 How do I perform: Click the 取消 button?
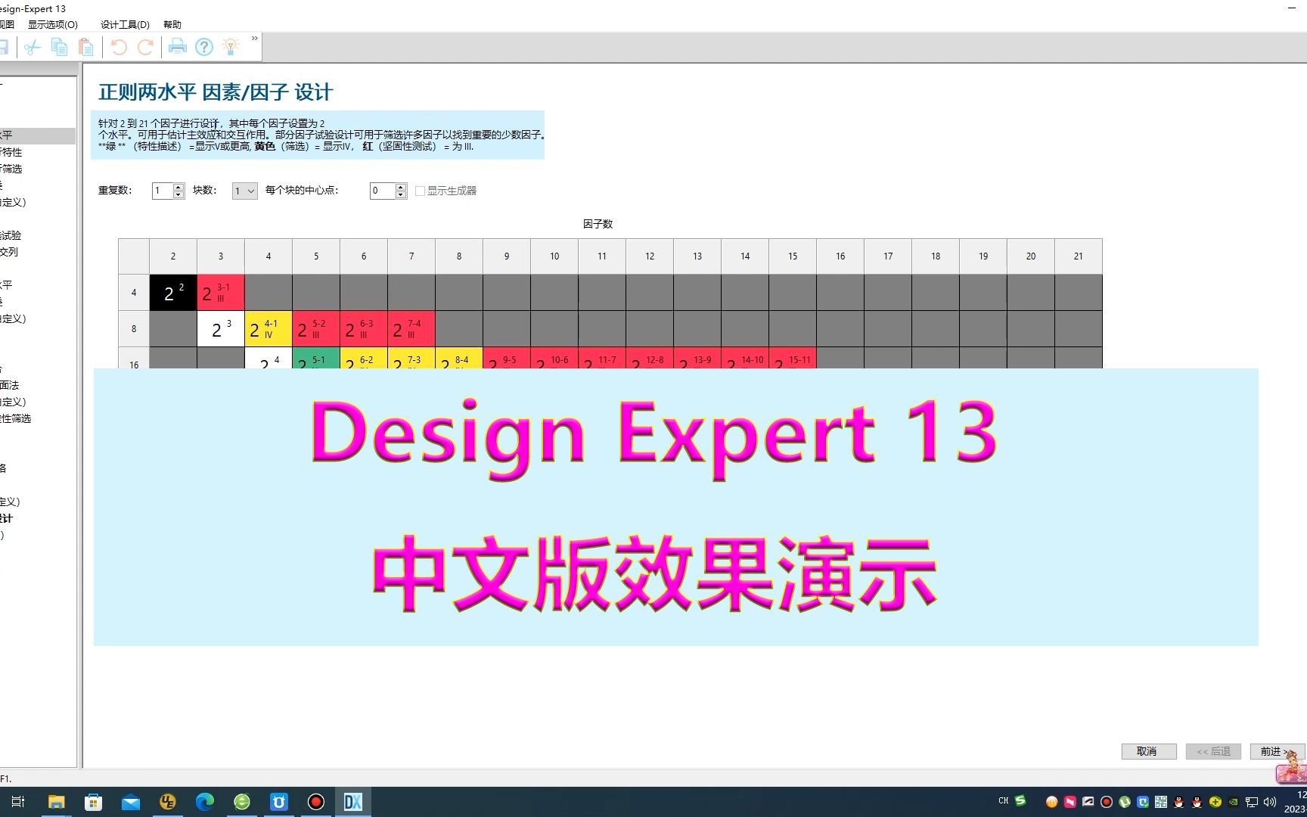(x=1148, y=751)
